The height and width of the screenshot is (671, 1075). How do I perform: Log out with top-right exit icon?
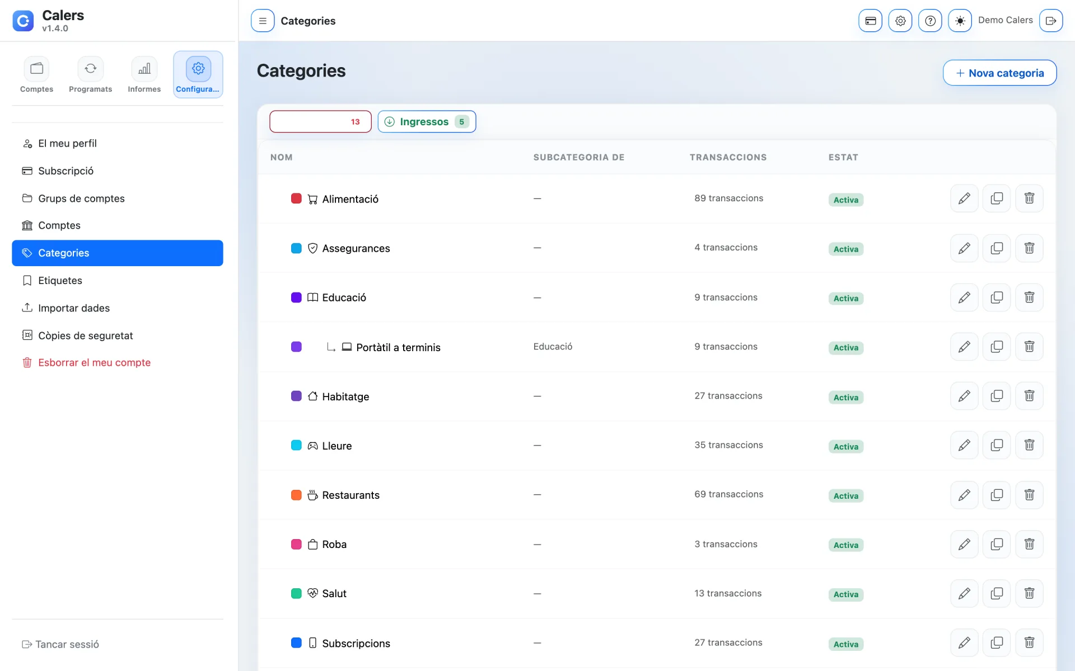1051,21
